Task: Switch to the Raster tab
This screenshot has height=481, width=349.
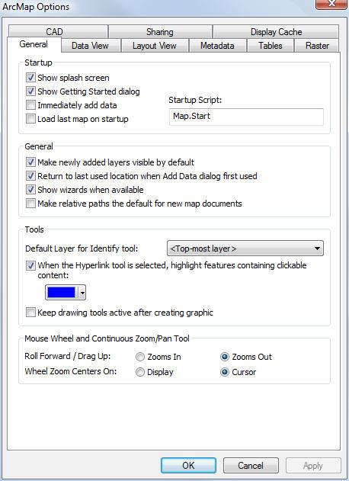Action: tap(317, 46)
